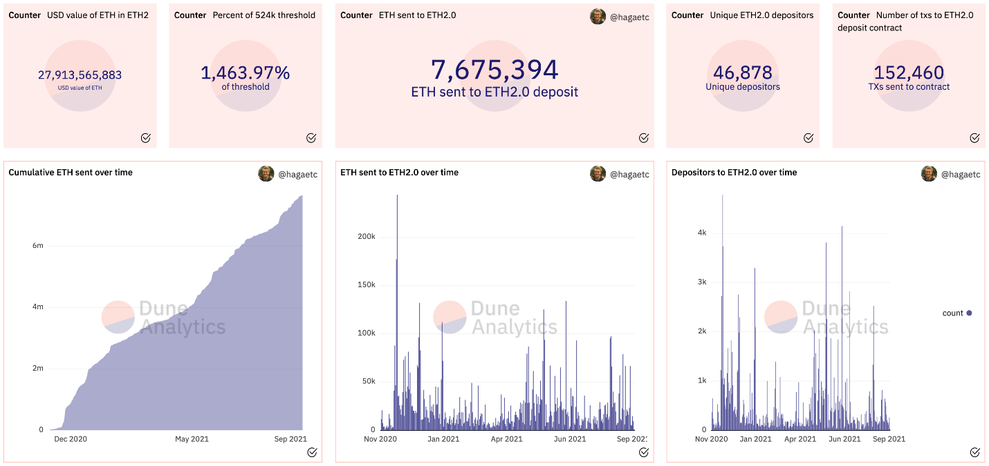This screenshot has width=989, height=466.
Task: Click checkmark icon on Unique ETH2.0 depositors card
Action: (x=808, y=137)
